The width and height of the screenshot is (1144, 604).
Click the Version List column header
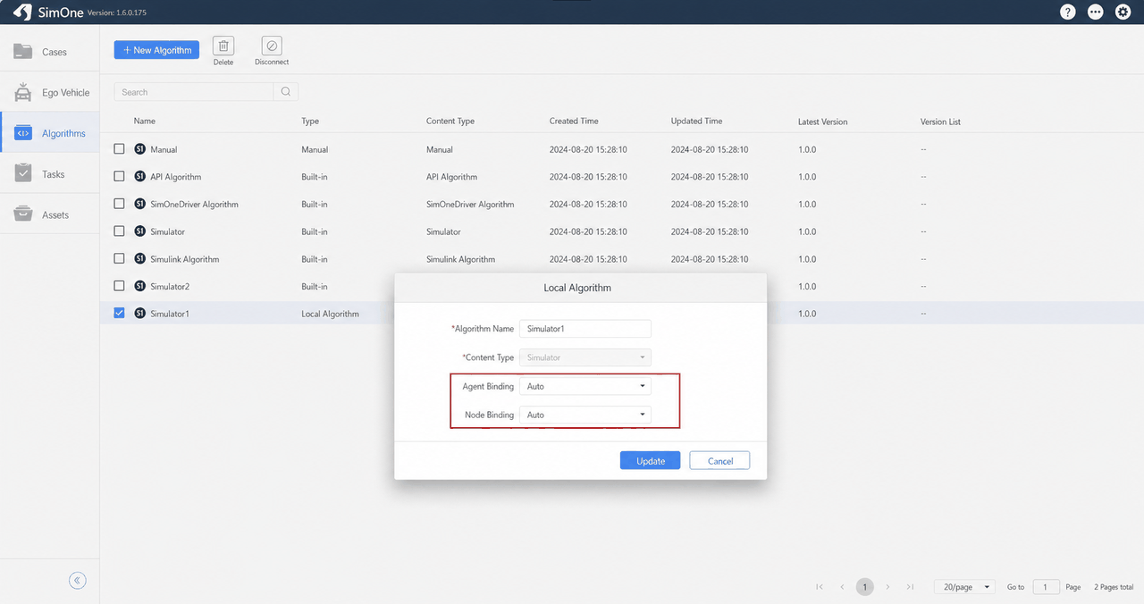[x=940, y=122]
